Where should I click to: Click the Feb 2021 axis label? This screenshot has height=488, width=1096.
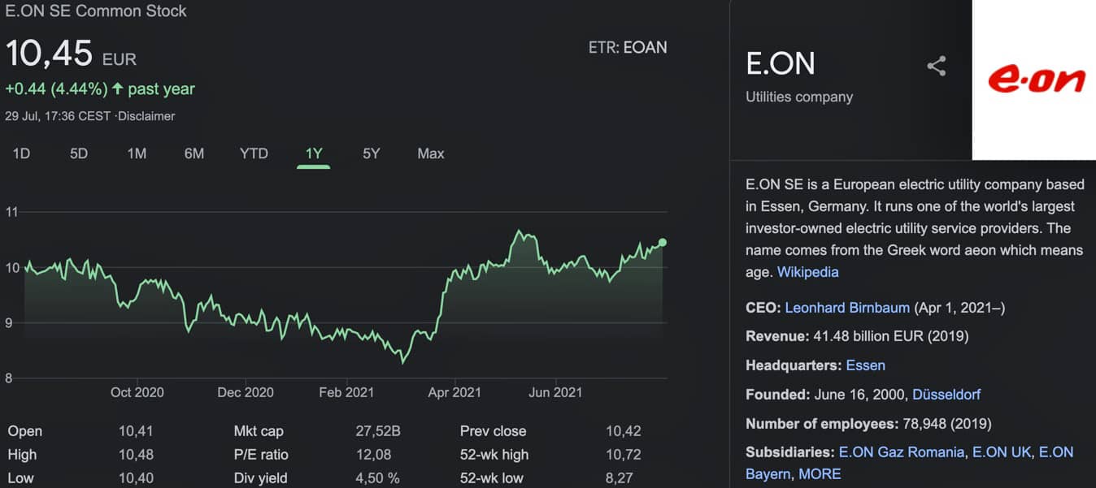[x=346, y=392]
